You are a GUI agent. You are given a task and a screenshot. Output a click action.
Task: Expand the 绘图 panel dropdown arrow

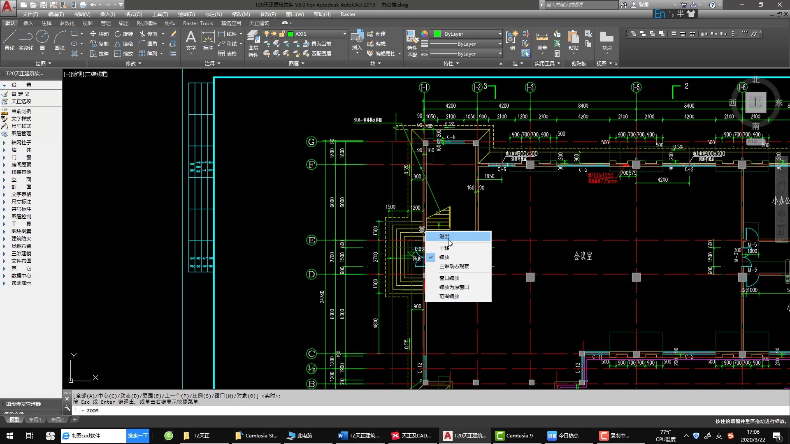click(50, 63)
